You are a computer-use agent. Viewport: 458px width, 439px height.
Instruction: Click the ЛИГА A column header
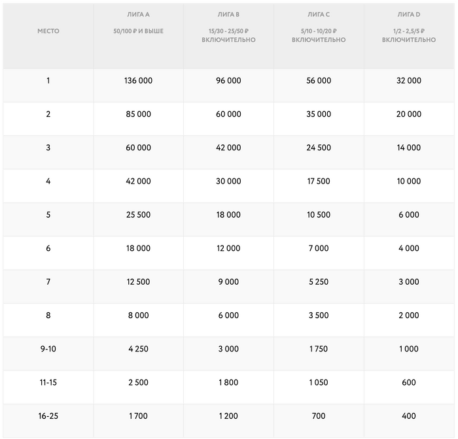(138, 14)
